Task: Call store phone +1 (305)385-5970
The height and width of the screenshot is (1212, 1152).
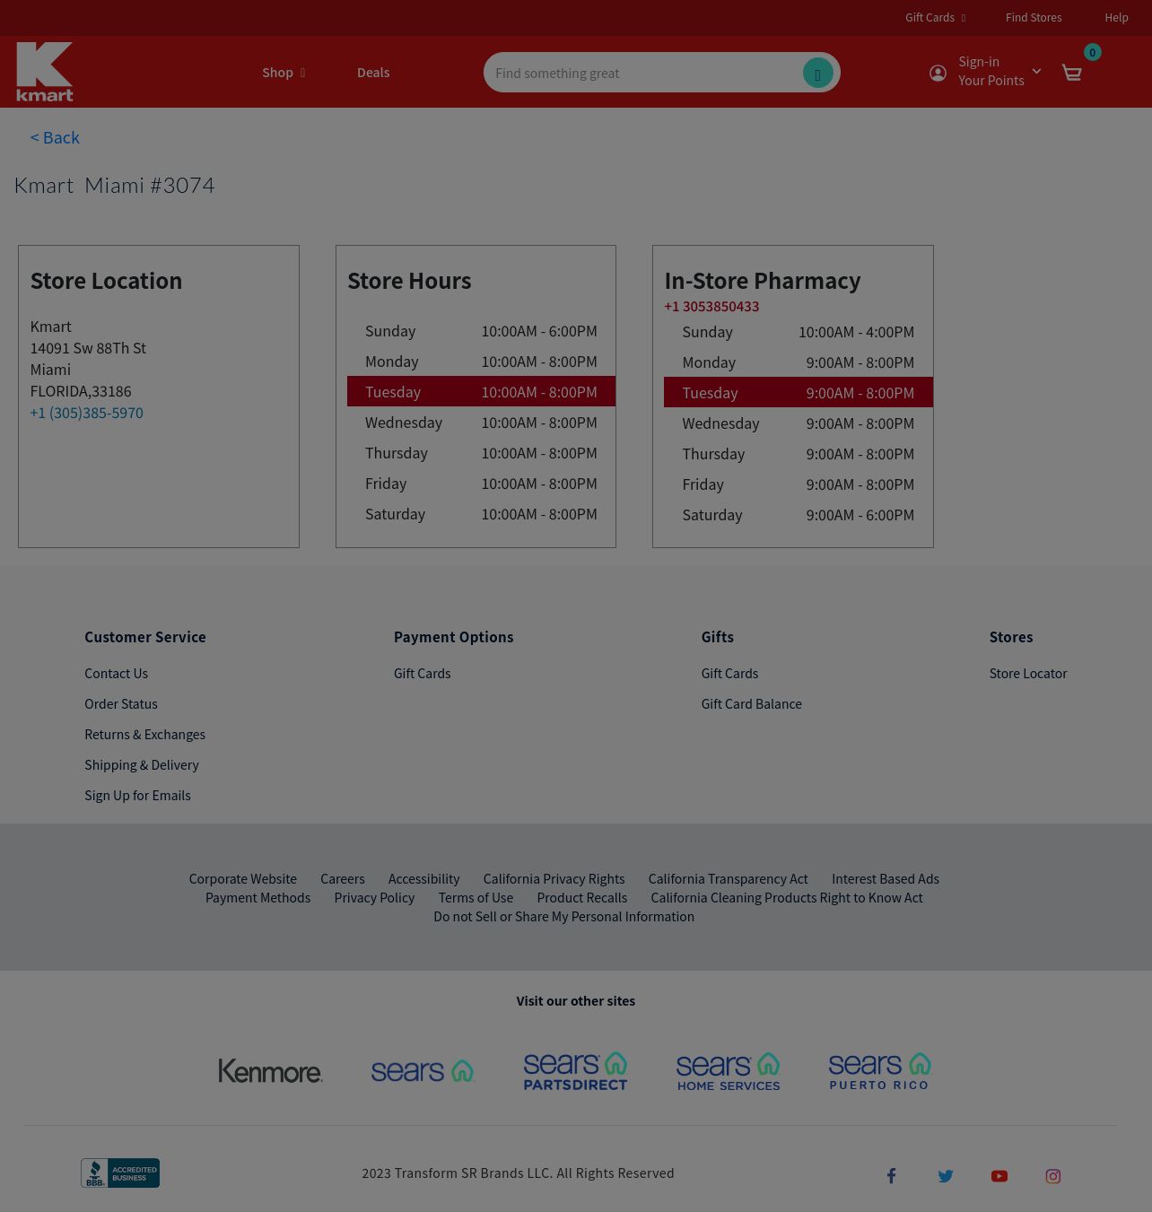Action: pyautogui.click(x=86, y=413)
